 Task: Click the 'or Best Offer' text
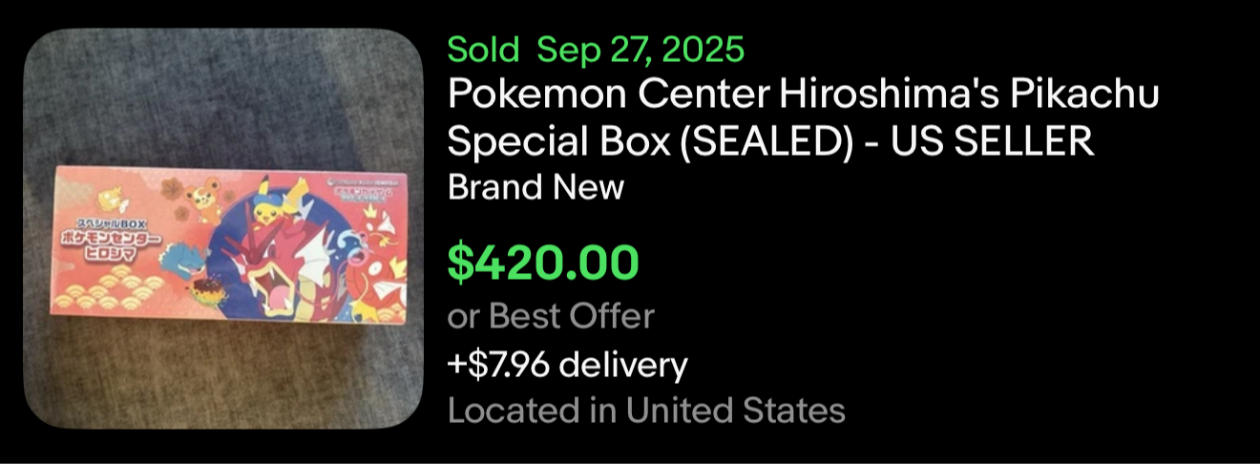[551, 315]
